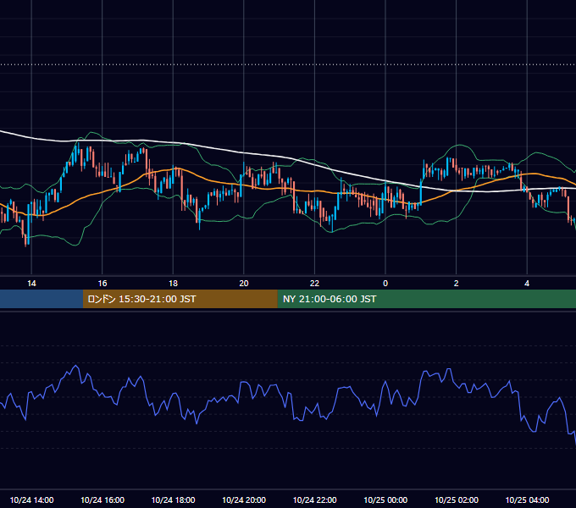Click the 10/24 16:00 date label
The height and width of the screenshot is (508, 576).
[102, 500]
